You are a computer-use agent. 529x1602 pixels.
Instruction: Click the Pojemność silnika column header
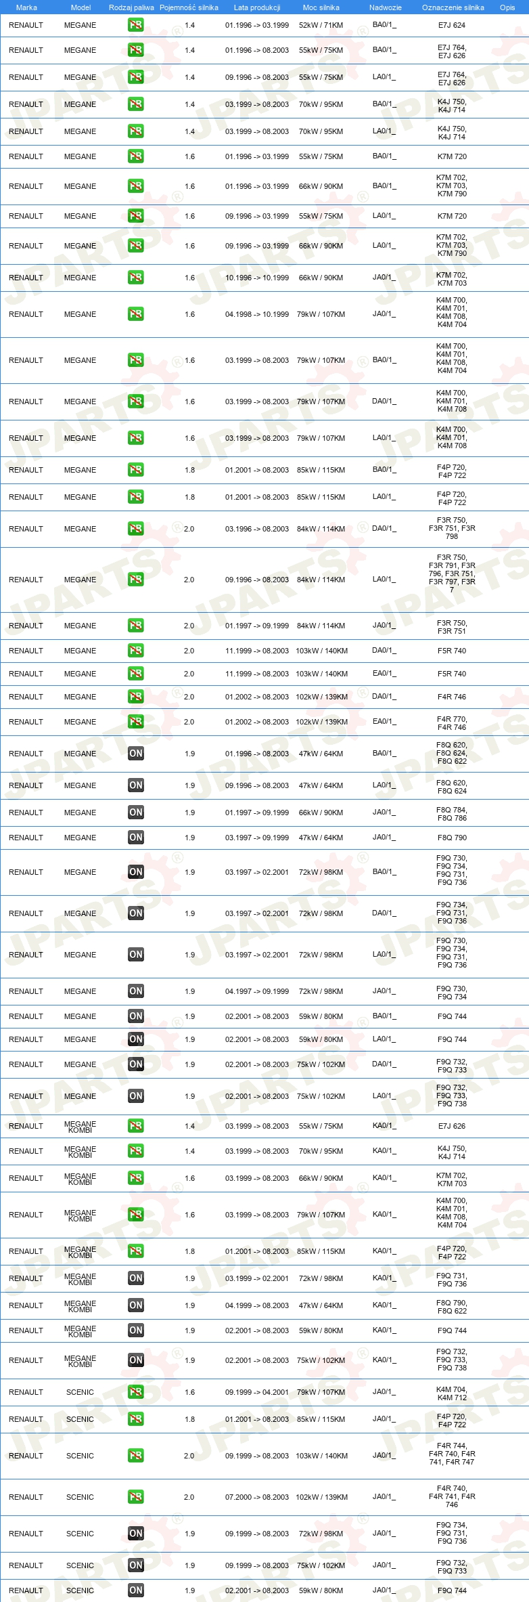(189, 7)
